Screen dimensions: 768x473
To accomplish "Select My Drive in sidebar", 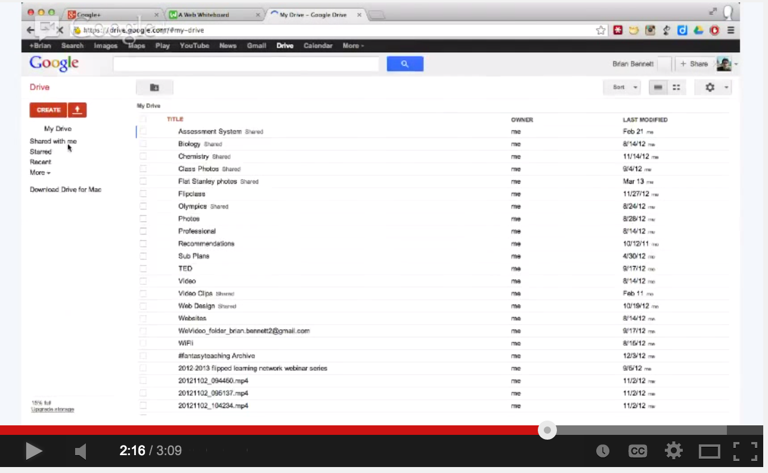I will [x=58, y=129].
